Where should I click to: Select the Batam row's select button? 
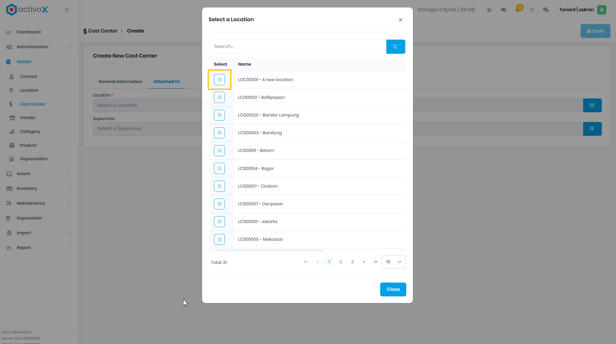[219, 151]
